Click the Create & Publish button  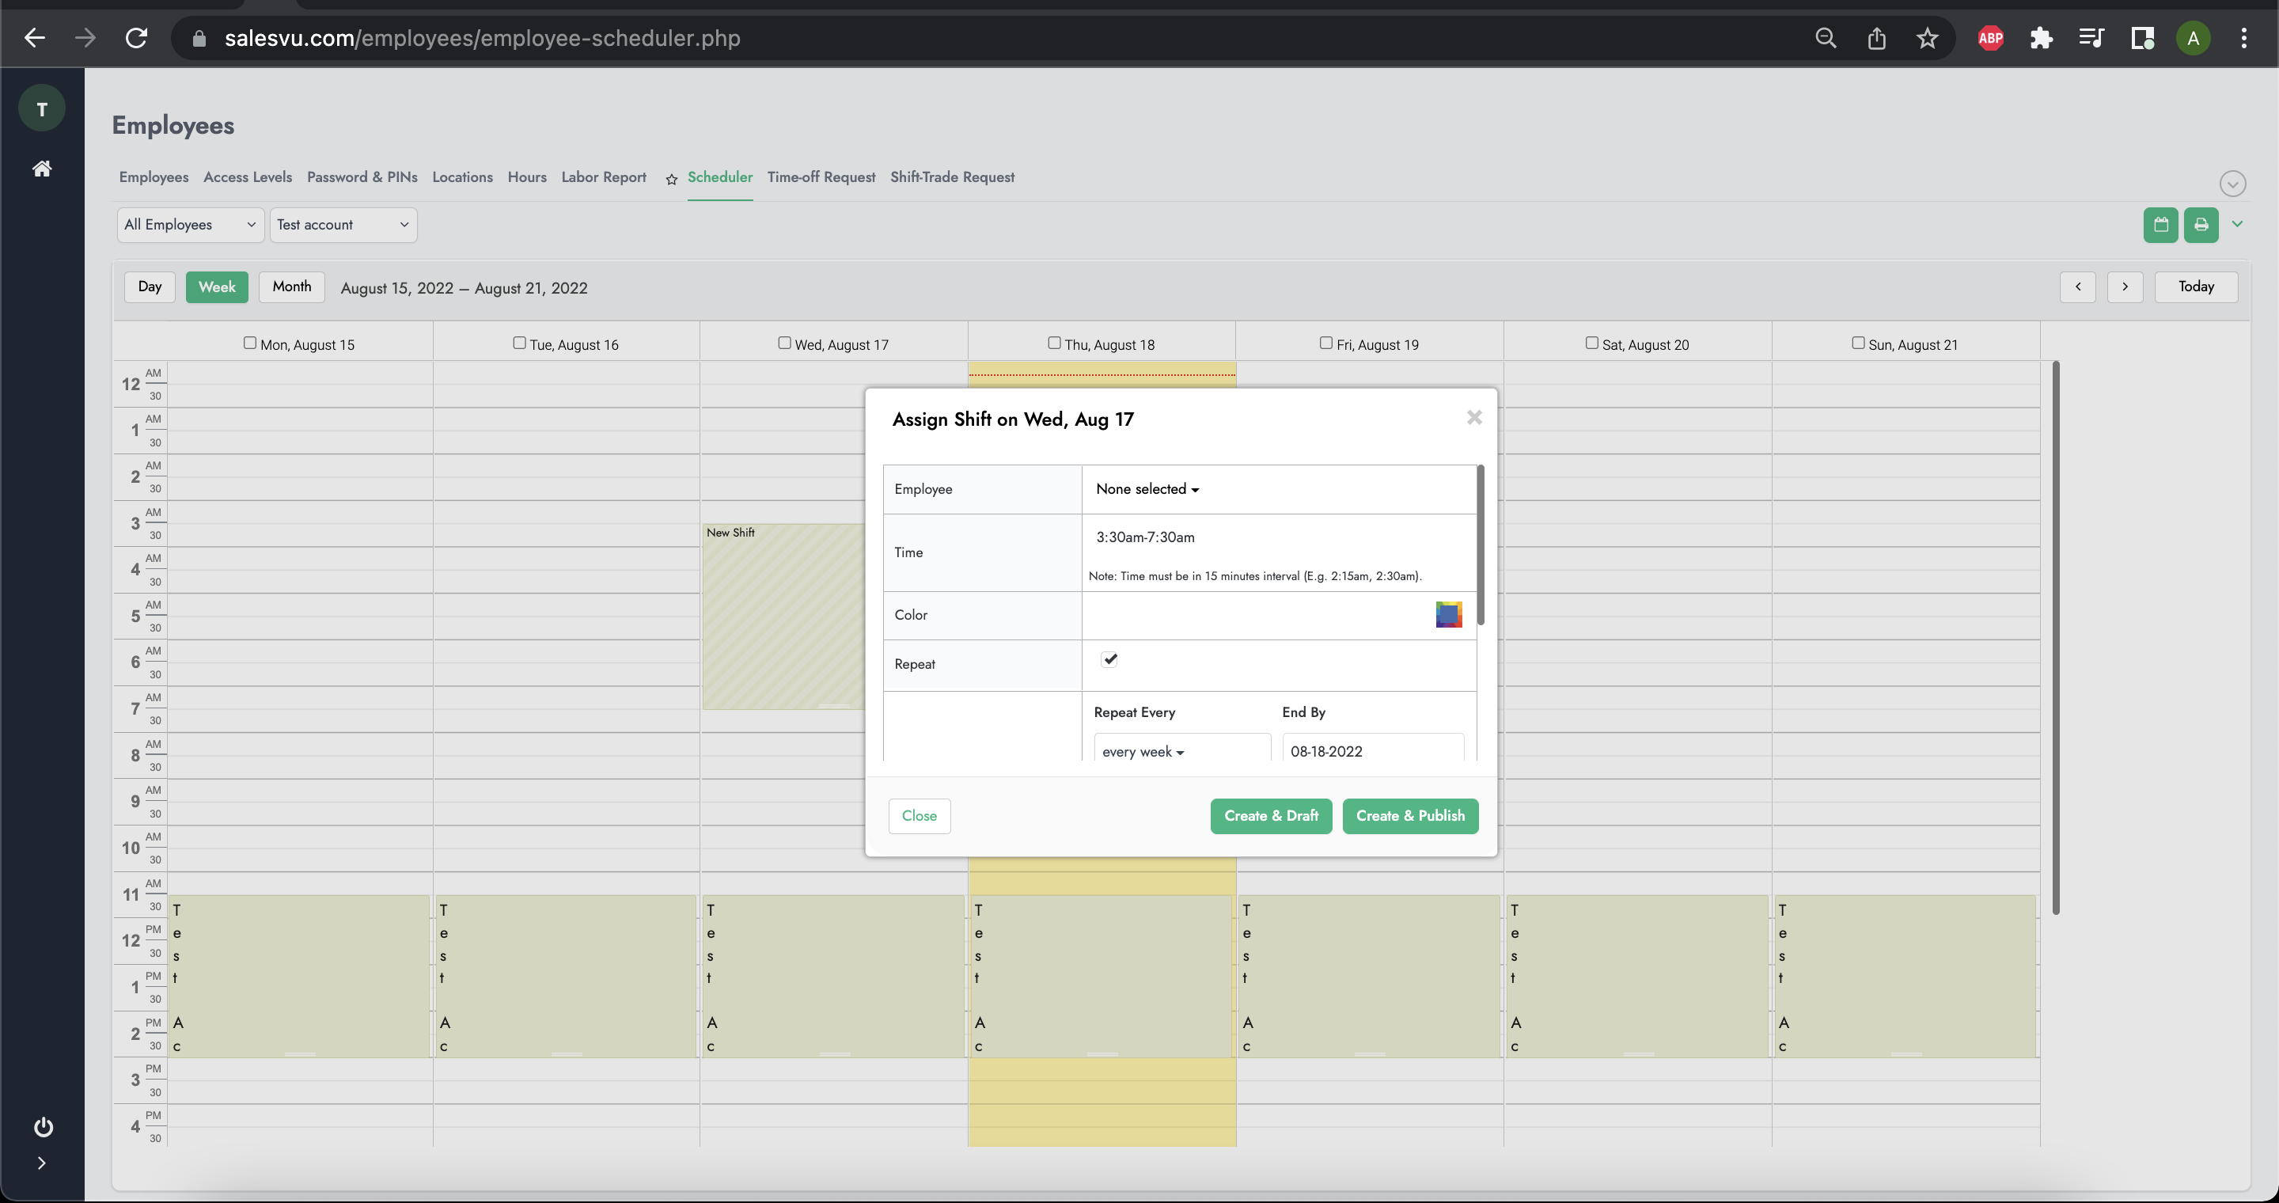click(1409, 815)
